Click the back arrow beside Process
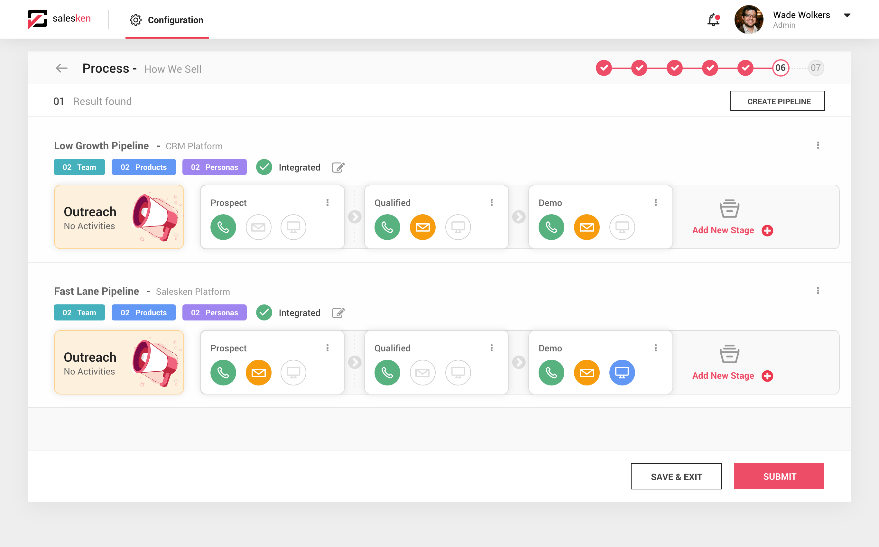Image resolution: width=879 pixels, height=547 pixels. 62,68
